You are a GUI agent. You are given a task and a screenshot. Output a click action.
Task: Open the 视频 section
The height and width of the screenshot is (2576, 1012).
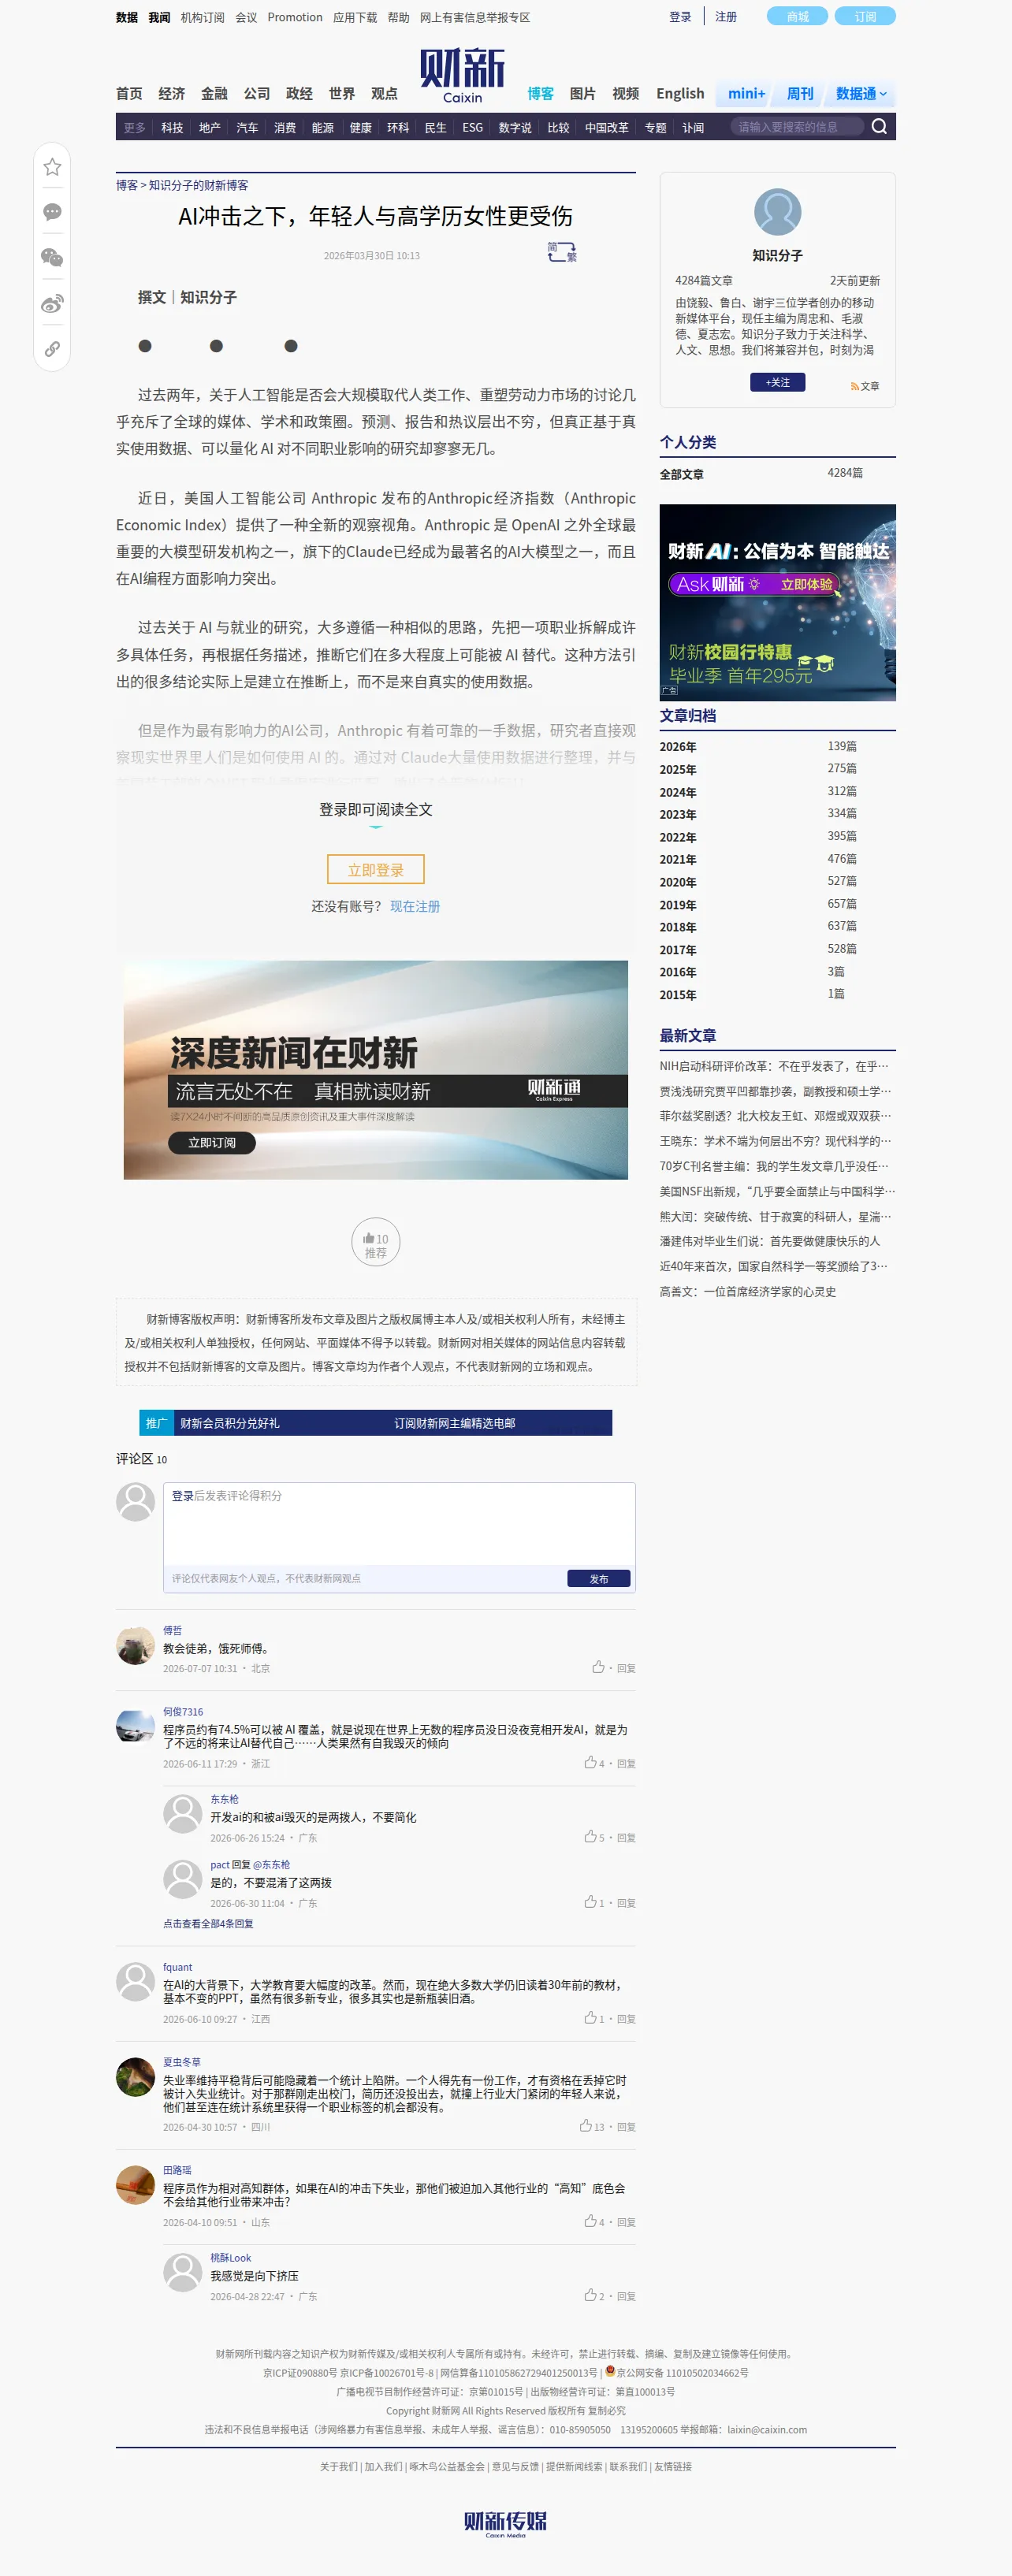tap(625, 94)
